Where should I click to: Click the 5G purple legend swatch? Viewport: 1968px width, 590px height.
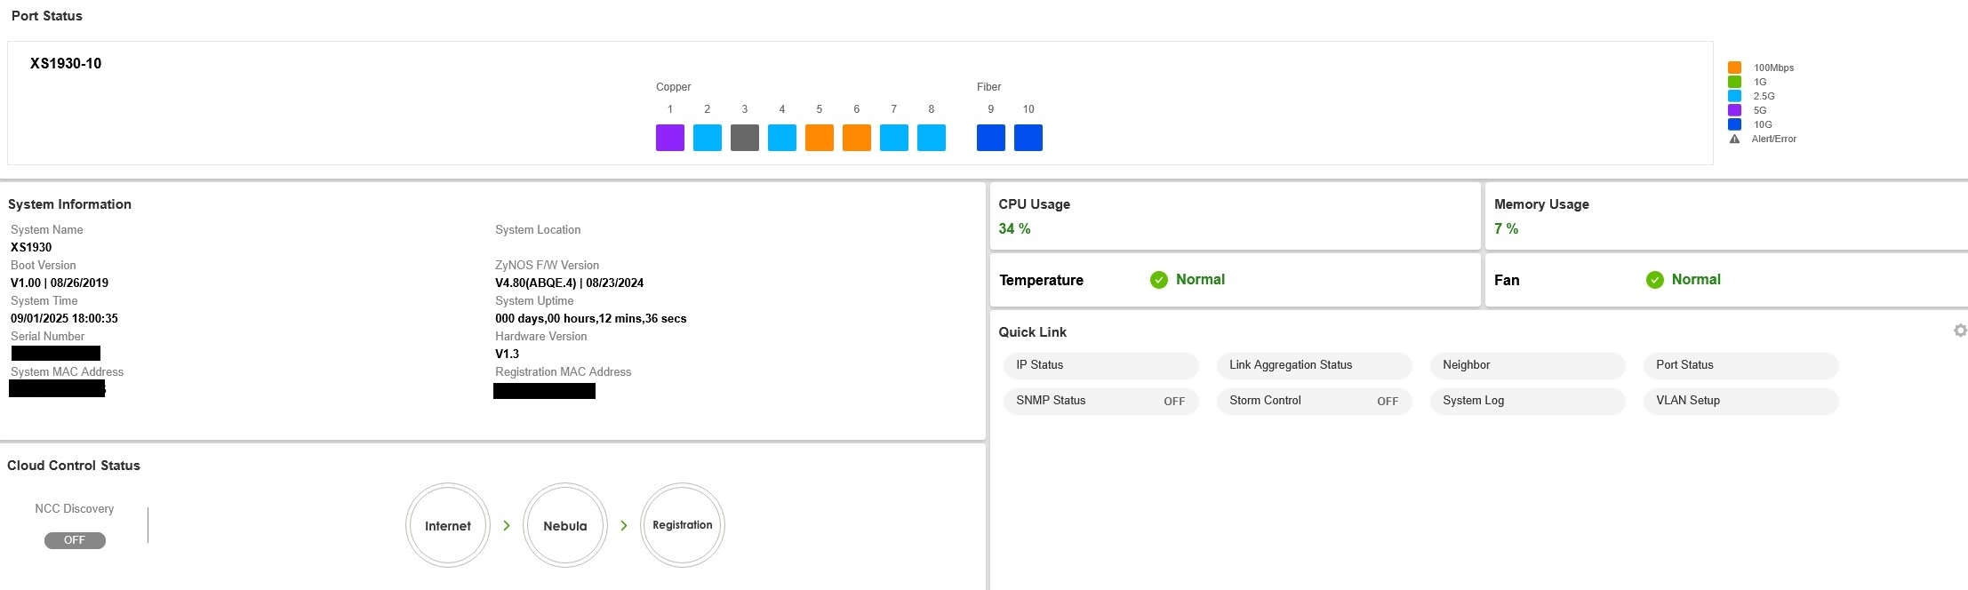pyautogui.click(x=1734, y=110)
